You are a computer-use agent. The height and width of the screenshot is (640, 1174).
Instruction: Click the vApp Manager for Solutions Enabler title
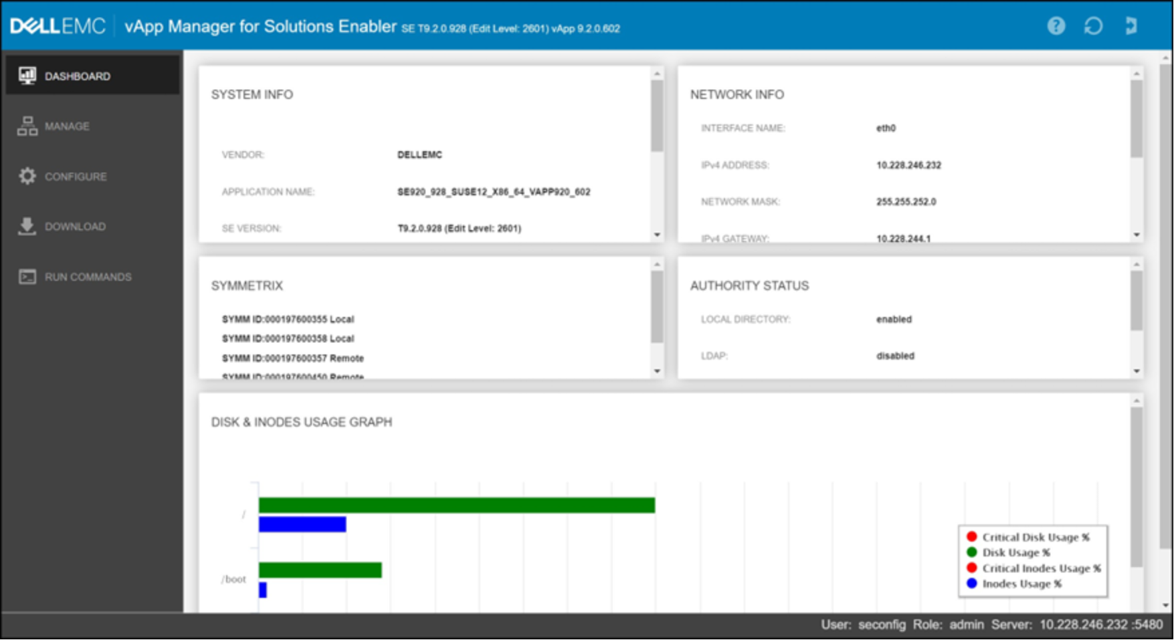point(260,26)
